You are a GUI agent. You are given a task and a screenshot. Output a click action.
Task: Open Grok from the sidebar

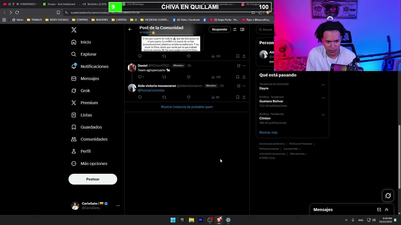coord(81,91)
